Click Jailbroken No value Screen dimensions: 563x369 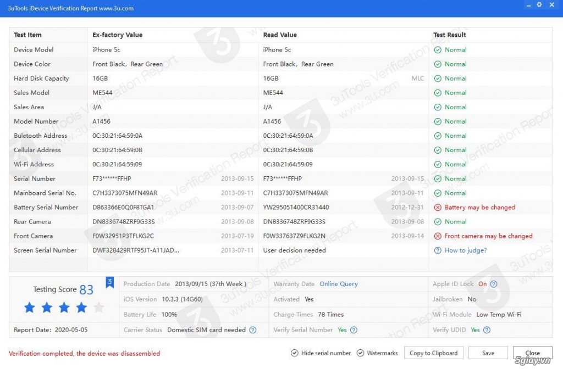click(472, 299)
